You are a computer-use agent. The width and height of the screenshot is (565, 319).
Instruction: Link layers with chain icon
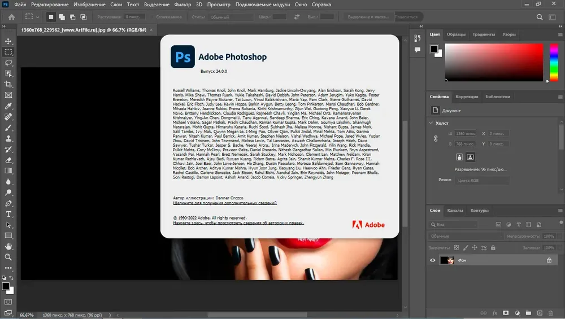pyautogui.click(x=484, y=313)
